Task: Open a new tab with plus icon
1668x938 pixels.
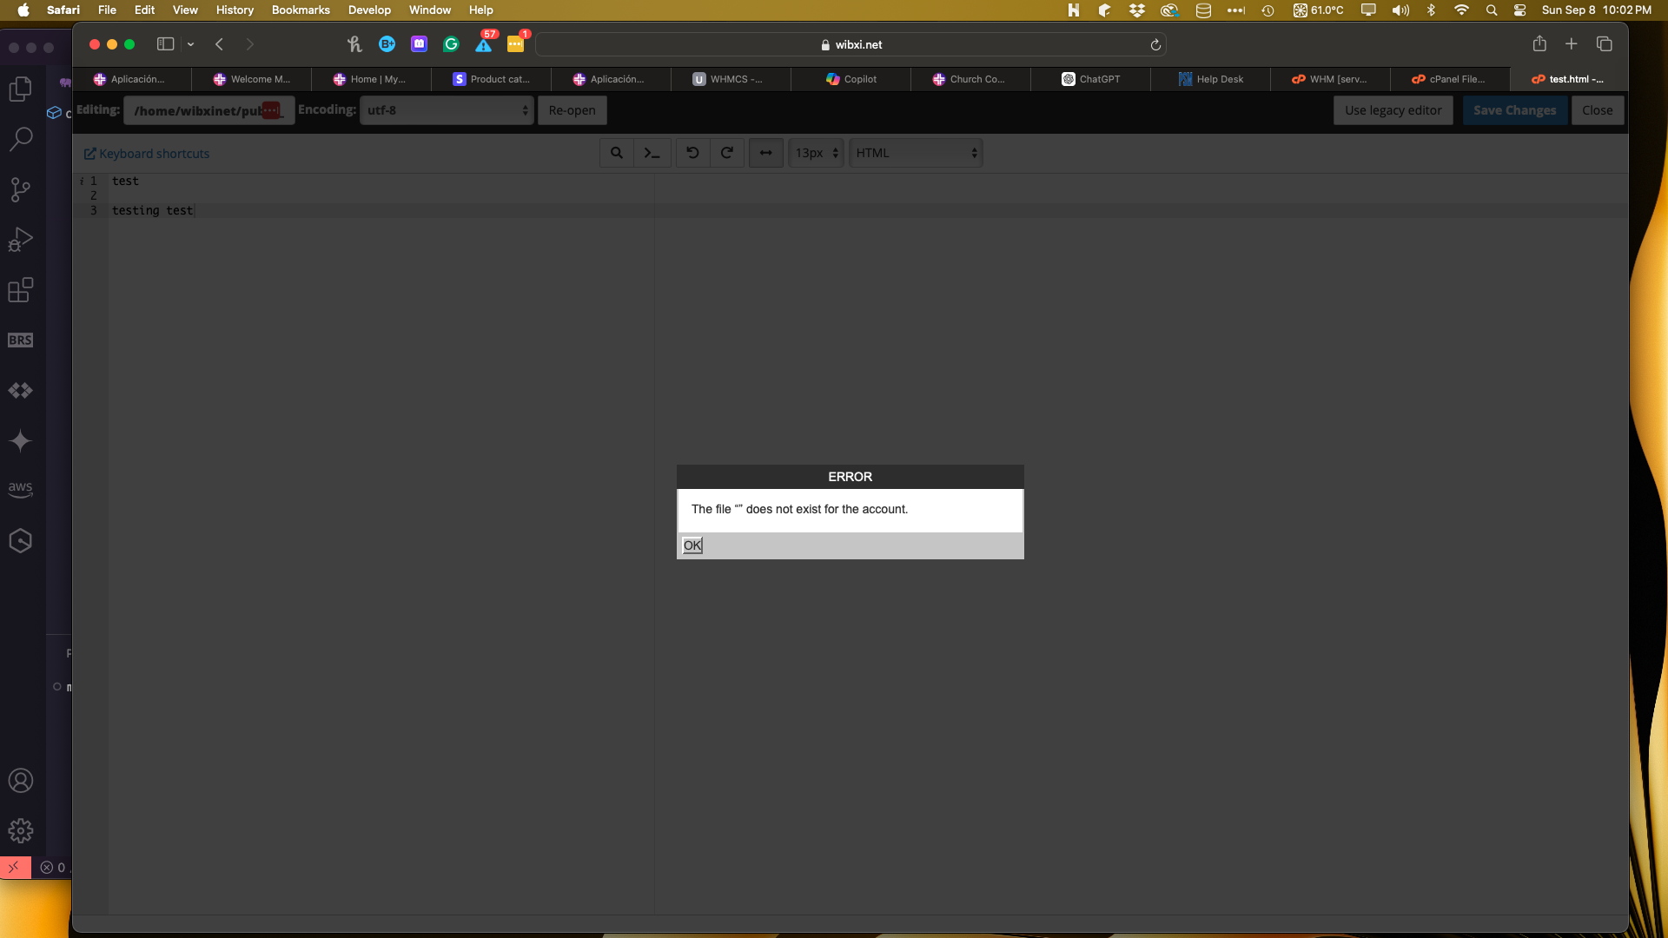Action: click(1571, 43)
